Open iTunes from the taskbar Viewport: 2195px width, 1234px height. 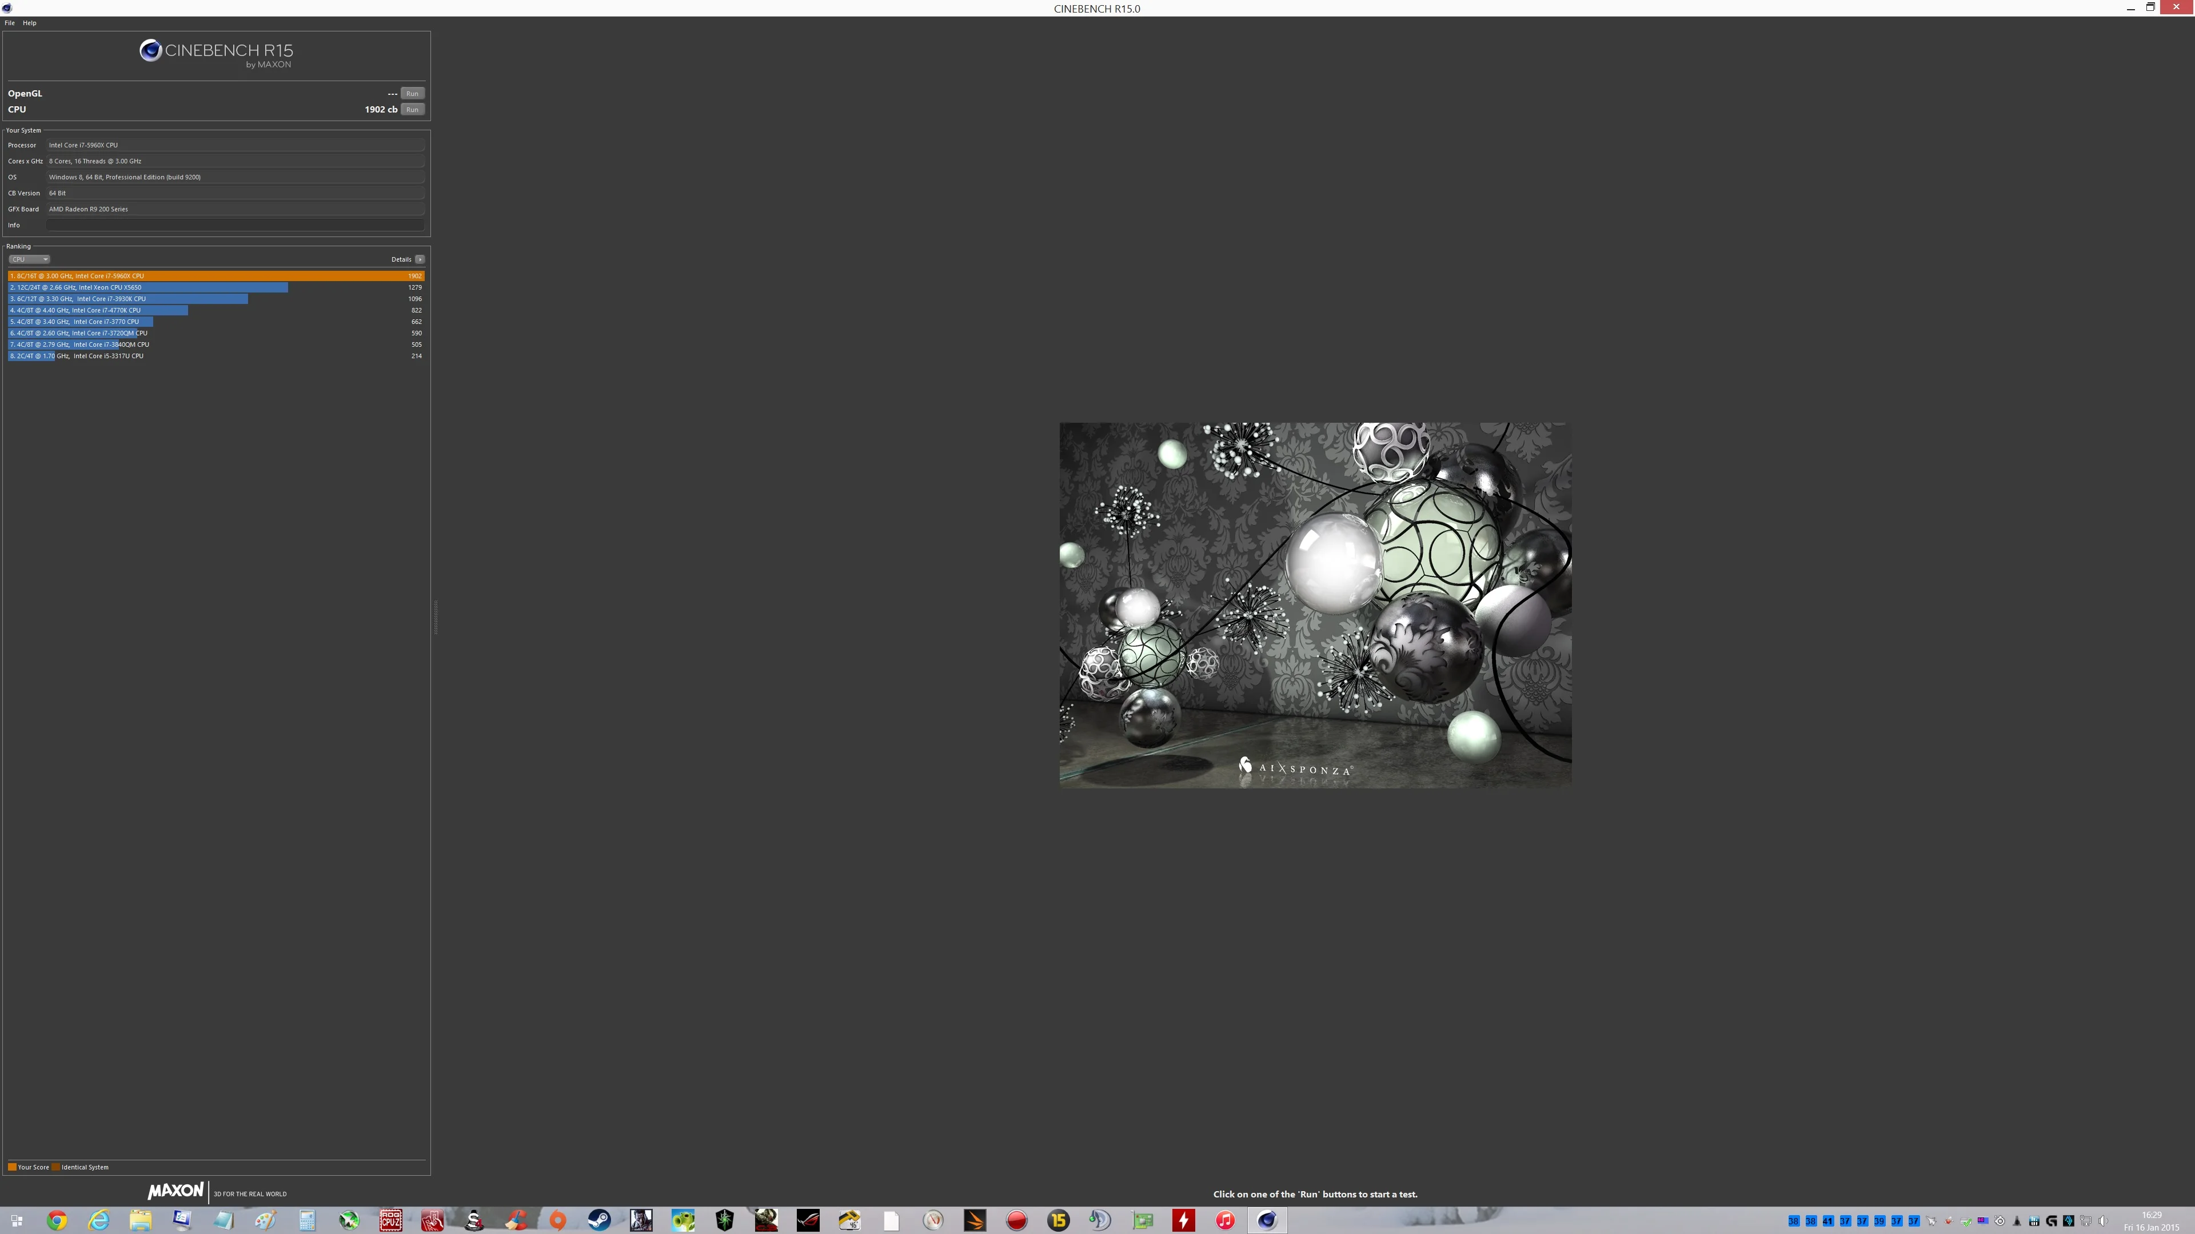tap(1226, 1220)
